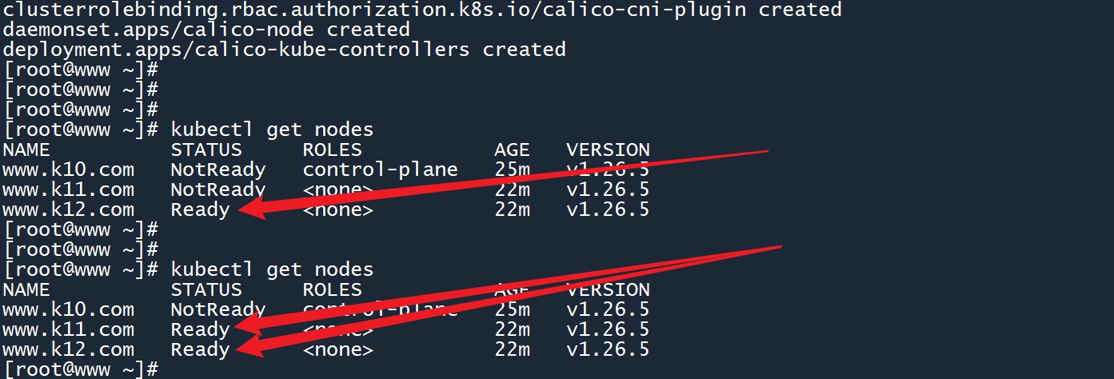The height and width of the screenshot is (379, 1114).
Task: Click the NAME header in the second table
Action: (26, 289)
